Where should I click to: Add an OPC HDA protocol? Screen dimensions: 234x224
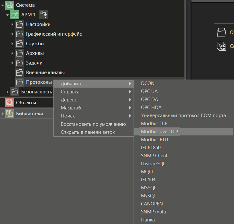[184, 108]
